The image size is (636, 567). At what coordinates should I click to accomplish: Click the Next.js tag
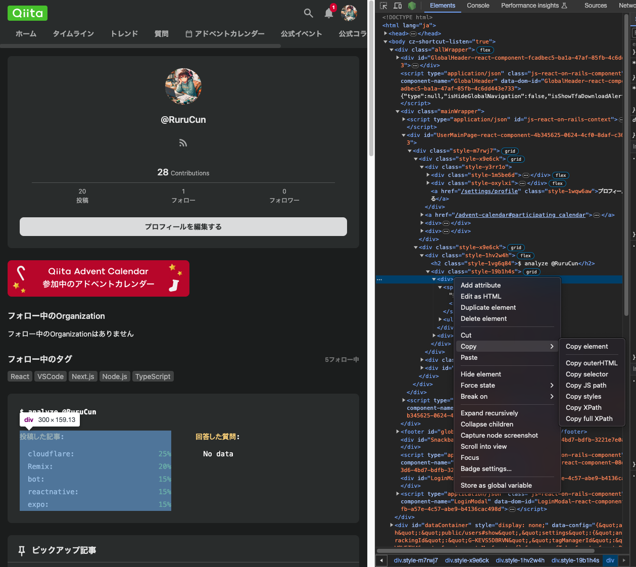click(x=83, y=376)
